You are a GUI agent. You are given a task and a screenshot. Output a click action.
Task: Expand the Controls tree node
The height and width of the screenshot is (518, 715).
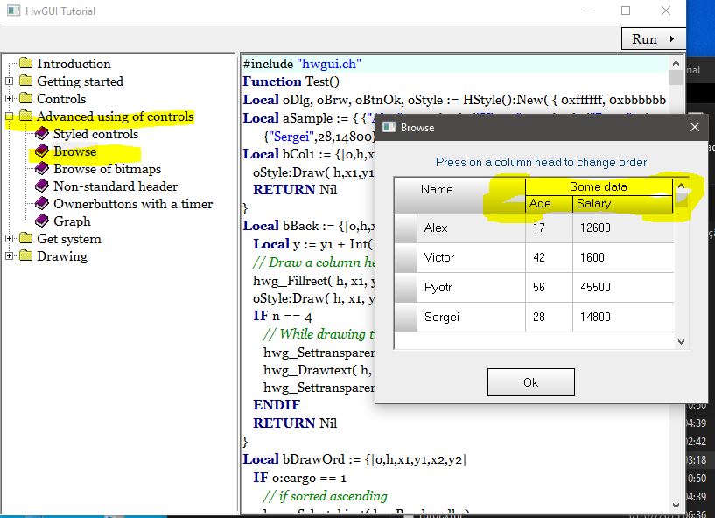click(x=10, y=99)
